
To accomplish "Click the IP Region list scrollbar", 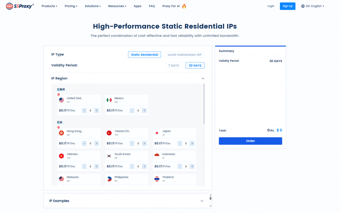I will 204,103.
